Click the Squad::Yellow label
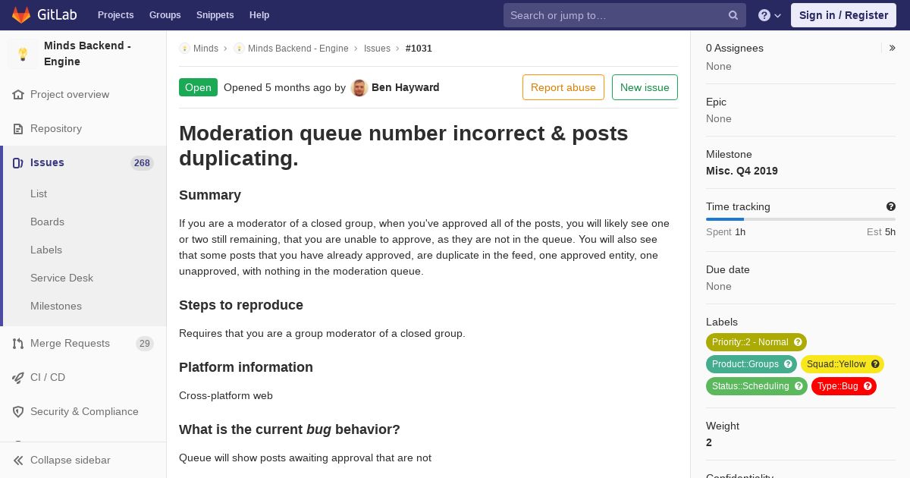 (x=836, y=364)
